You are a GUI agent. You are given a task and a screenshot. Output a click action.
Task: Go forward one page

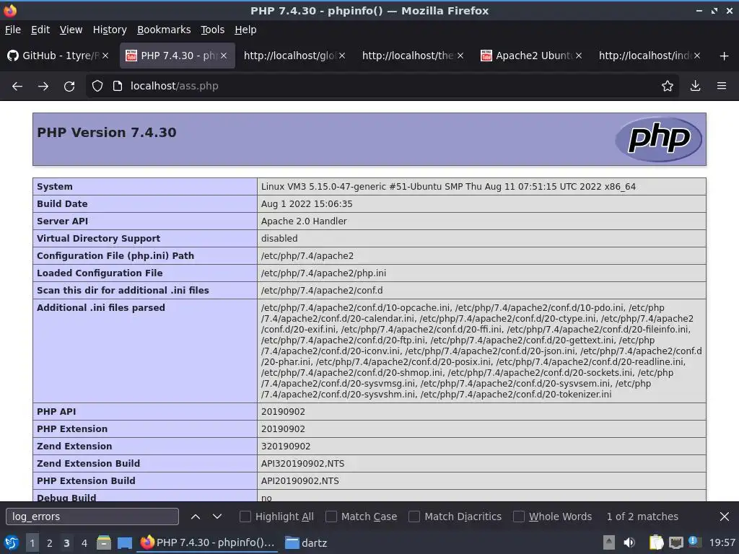43,87
